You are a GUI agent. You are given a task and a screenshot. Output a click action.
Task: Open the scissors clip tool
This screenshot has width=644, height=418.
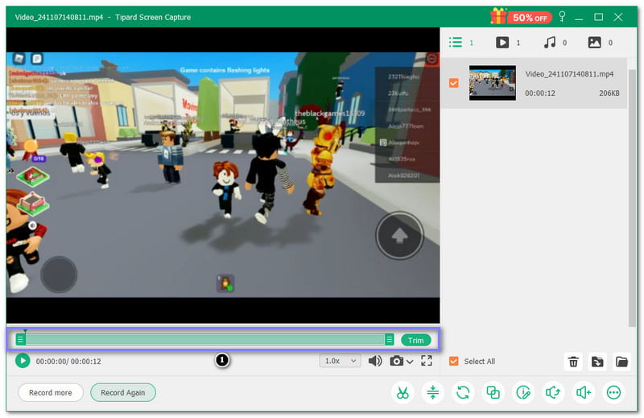403,392
